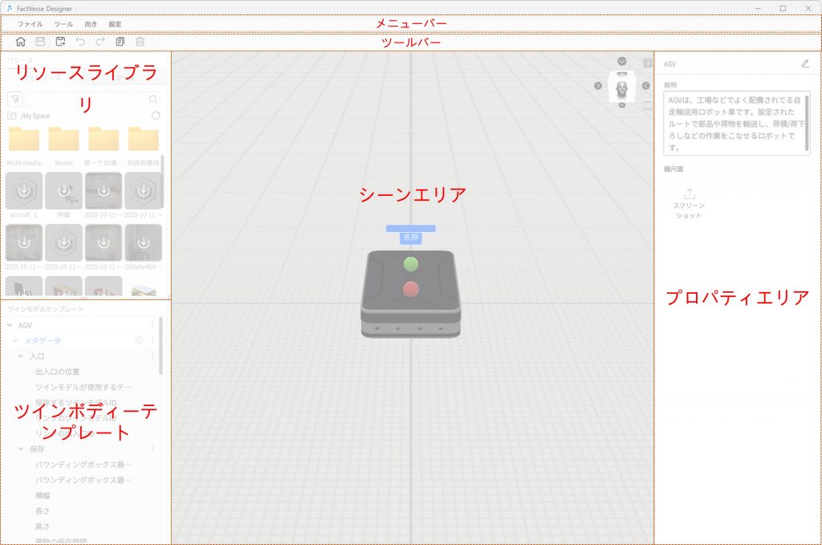Click the Undo arrow icon
The width and height of the screenshot is (822, 545).
coord(80,41)
